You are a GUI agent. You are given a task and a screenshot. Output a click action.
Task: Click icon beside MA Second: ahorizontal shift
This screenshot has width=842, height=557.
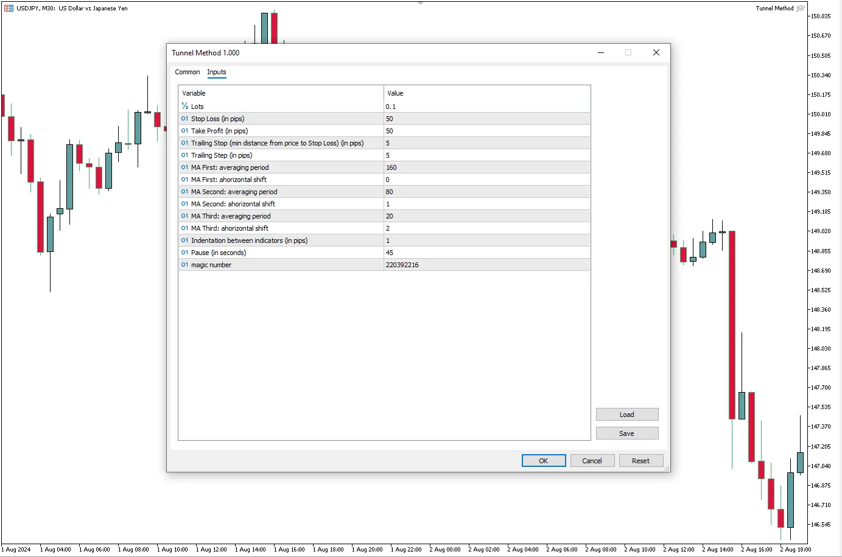pos(184,204)
